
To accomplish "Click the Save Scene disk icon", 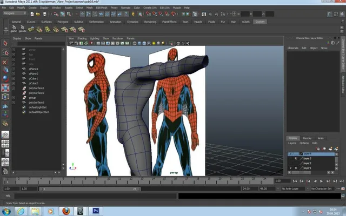I will pos(44,14).
